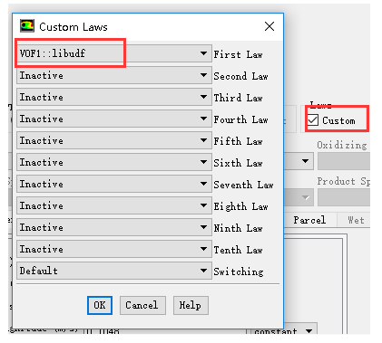Expand the Third Law dropdown

[x=114, y=97]
